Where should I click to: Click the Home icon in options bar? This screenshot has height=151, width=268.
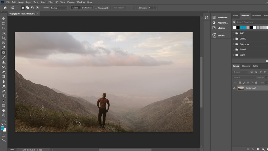[x=5, y=8]
